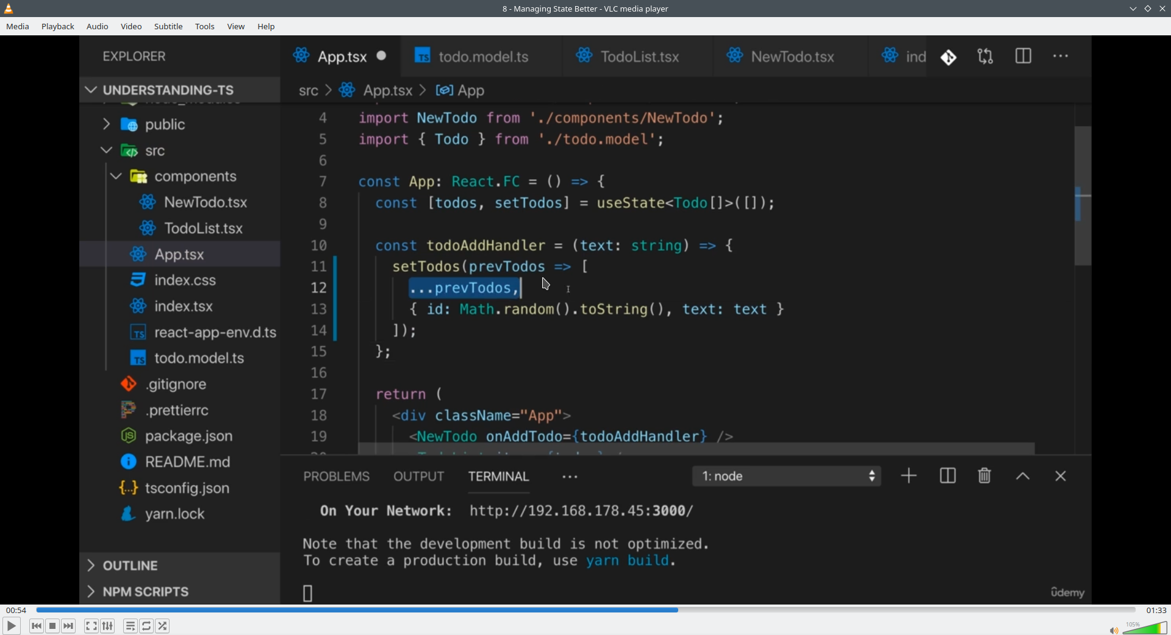Stop video playback
The width and height of the screenshot is (1171, 635).
click(52, 626)
